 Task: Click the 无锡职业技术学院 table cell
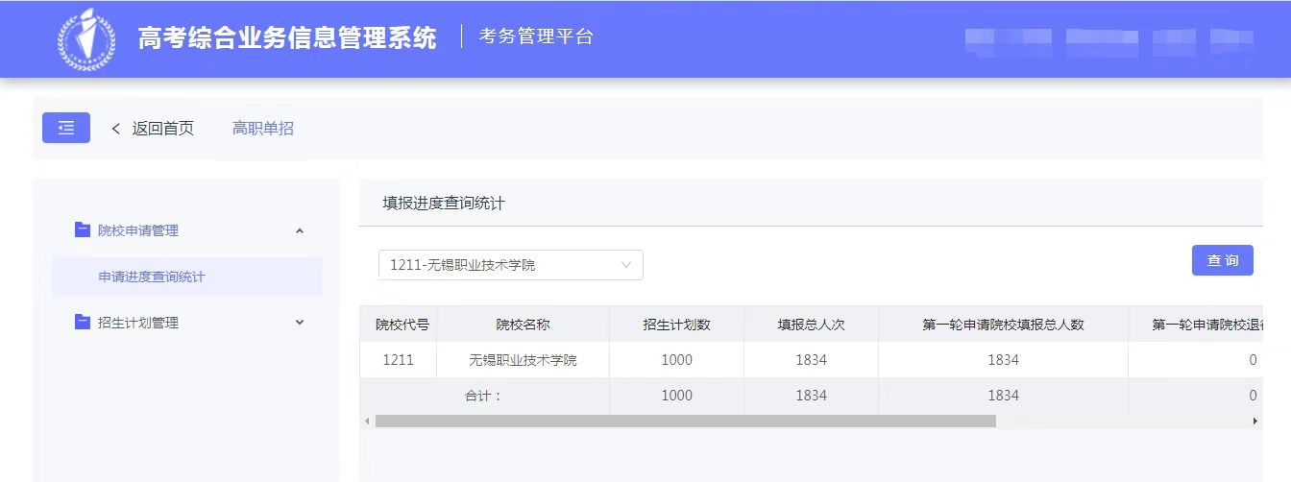point(523,360)
